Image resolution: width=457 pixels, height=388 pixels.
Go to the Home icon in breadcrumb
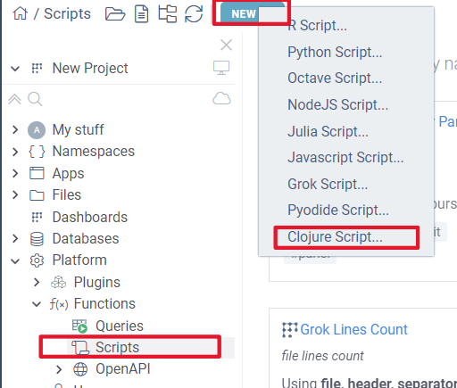coord(21,13)
